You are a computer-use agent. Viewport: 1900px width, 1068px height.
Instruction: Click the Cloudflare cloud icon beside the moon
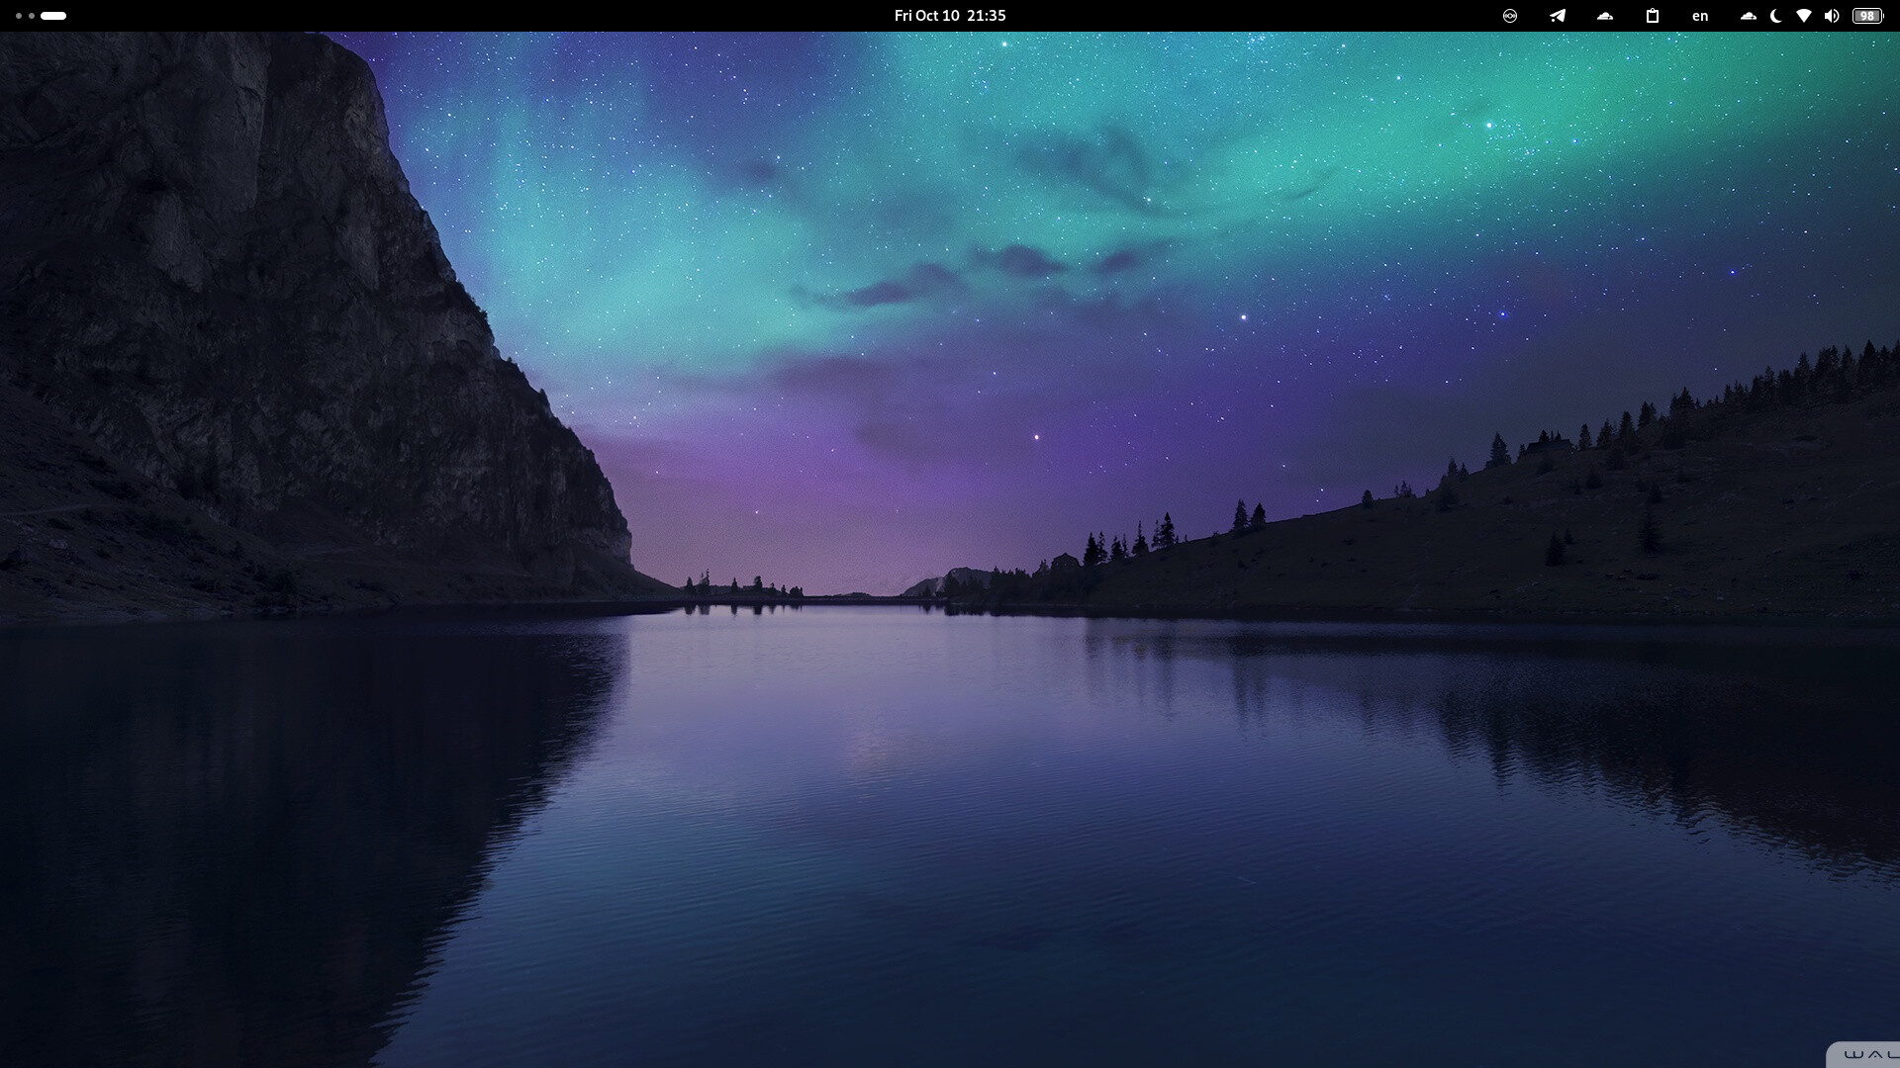pos(1749,16)
